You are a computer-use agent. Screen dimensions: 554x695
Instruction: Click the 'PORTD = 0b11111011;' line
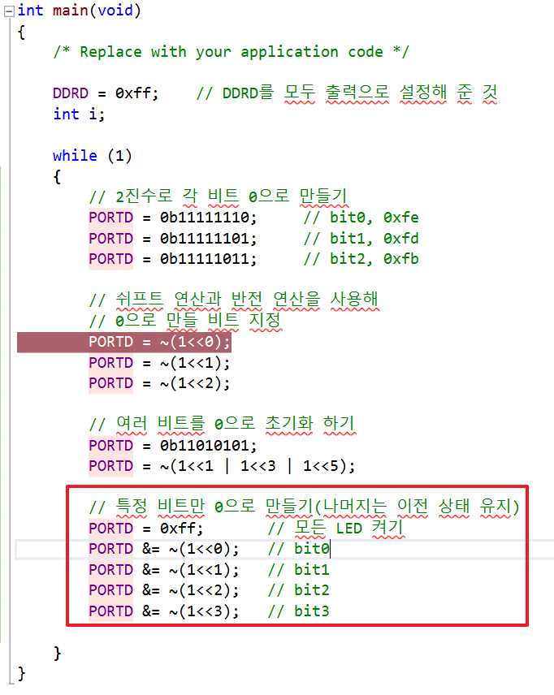click(172, 259)
